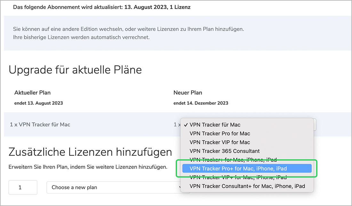Viewport: 352px width, 206px height.
Task: Select VPN Tracker 365 Consultant entry
Action: [x=225, y=151]
